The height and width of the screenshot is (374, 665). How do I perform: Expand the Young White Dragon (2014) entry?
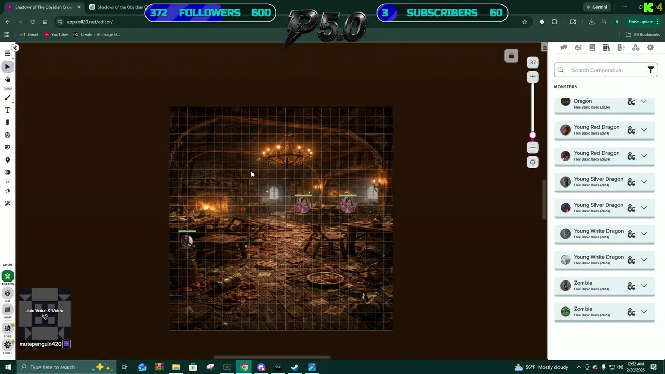tap(644, 234)
